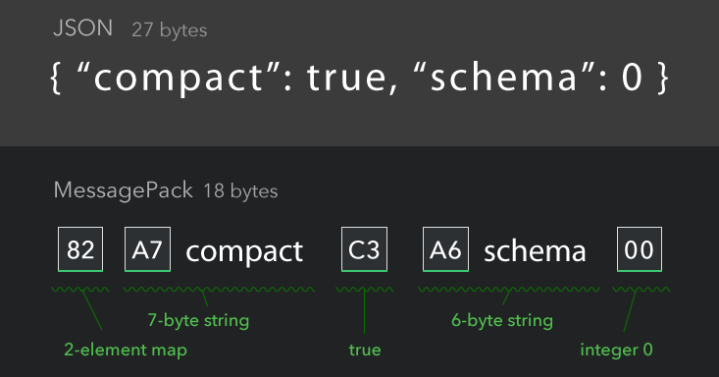Select the word compact in MessagePack row
Image resolution: width=719 pixels, height=377 pixels.
pyautogui.click(x=244, y=252)
